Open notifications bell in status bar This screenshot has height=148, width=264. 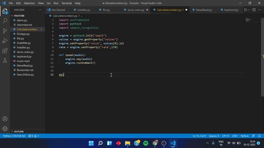coord(259,136)
